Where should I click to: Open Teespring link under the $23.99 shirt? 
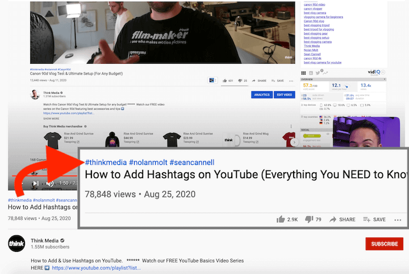coord(191,142)
